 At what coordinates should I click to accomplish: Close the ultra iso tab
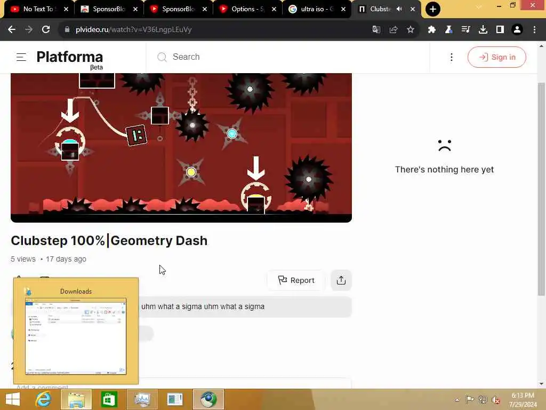[343, 9]
